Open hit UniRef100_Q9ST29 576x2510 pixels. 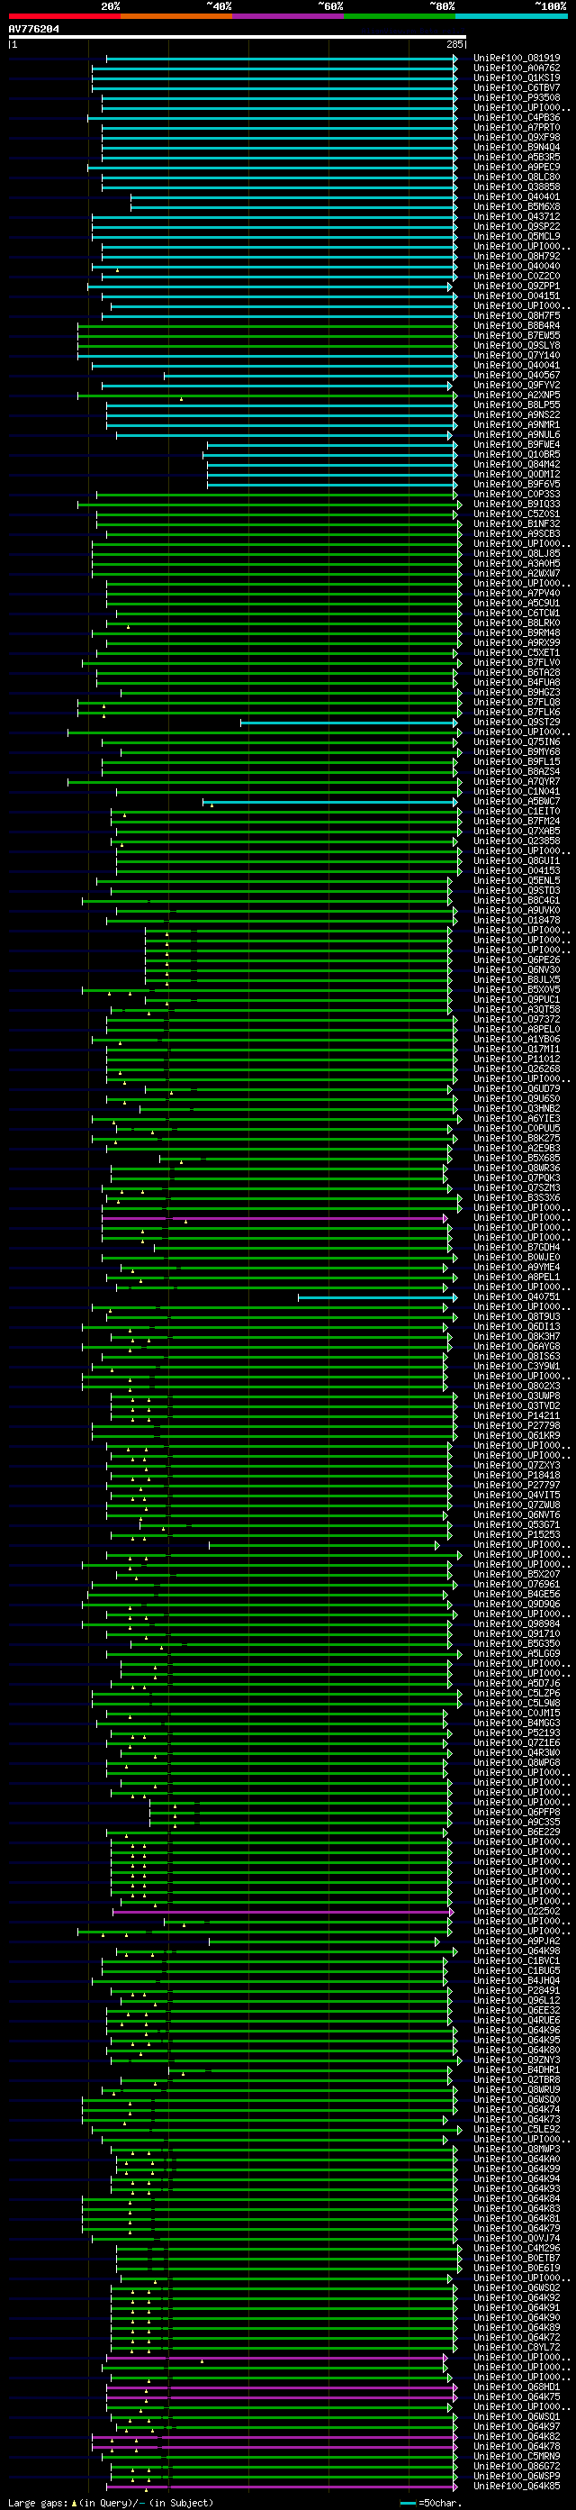[x=517, y=722]
